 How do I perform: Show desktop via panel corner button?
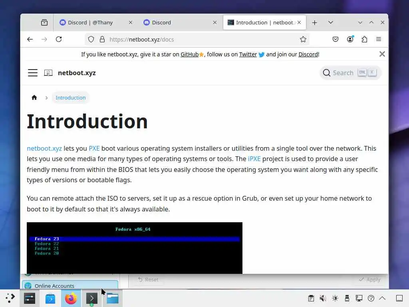(x=399, y=298)
